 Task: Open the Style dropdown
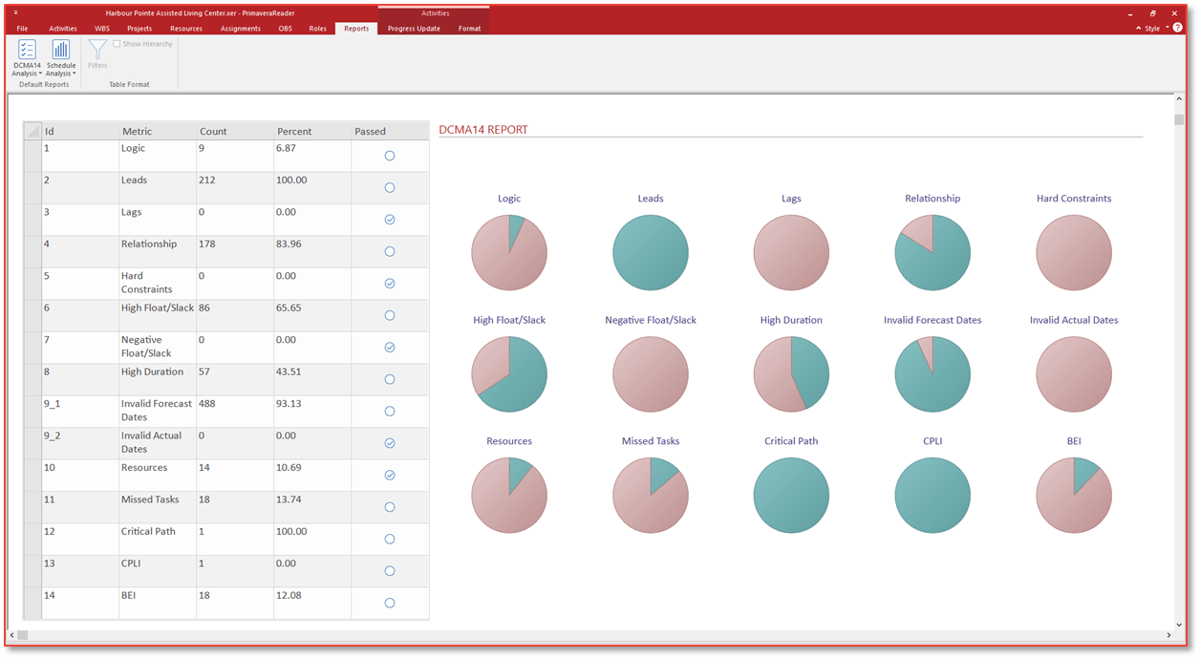1155,29
